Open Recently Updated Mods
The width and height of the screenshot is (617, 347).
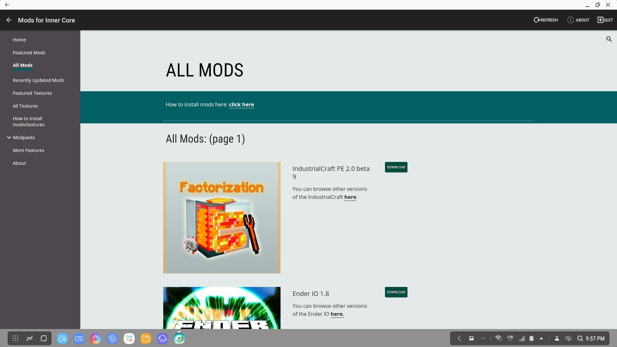(x=38, y=80)
